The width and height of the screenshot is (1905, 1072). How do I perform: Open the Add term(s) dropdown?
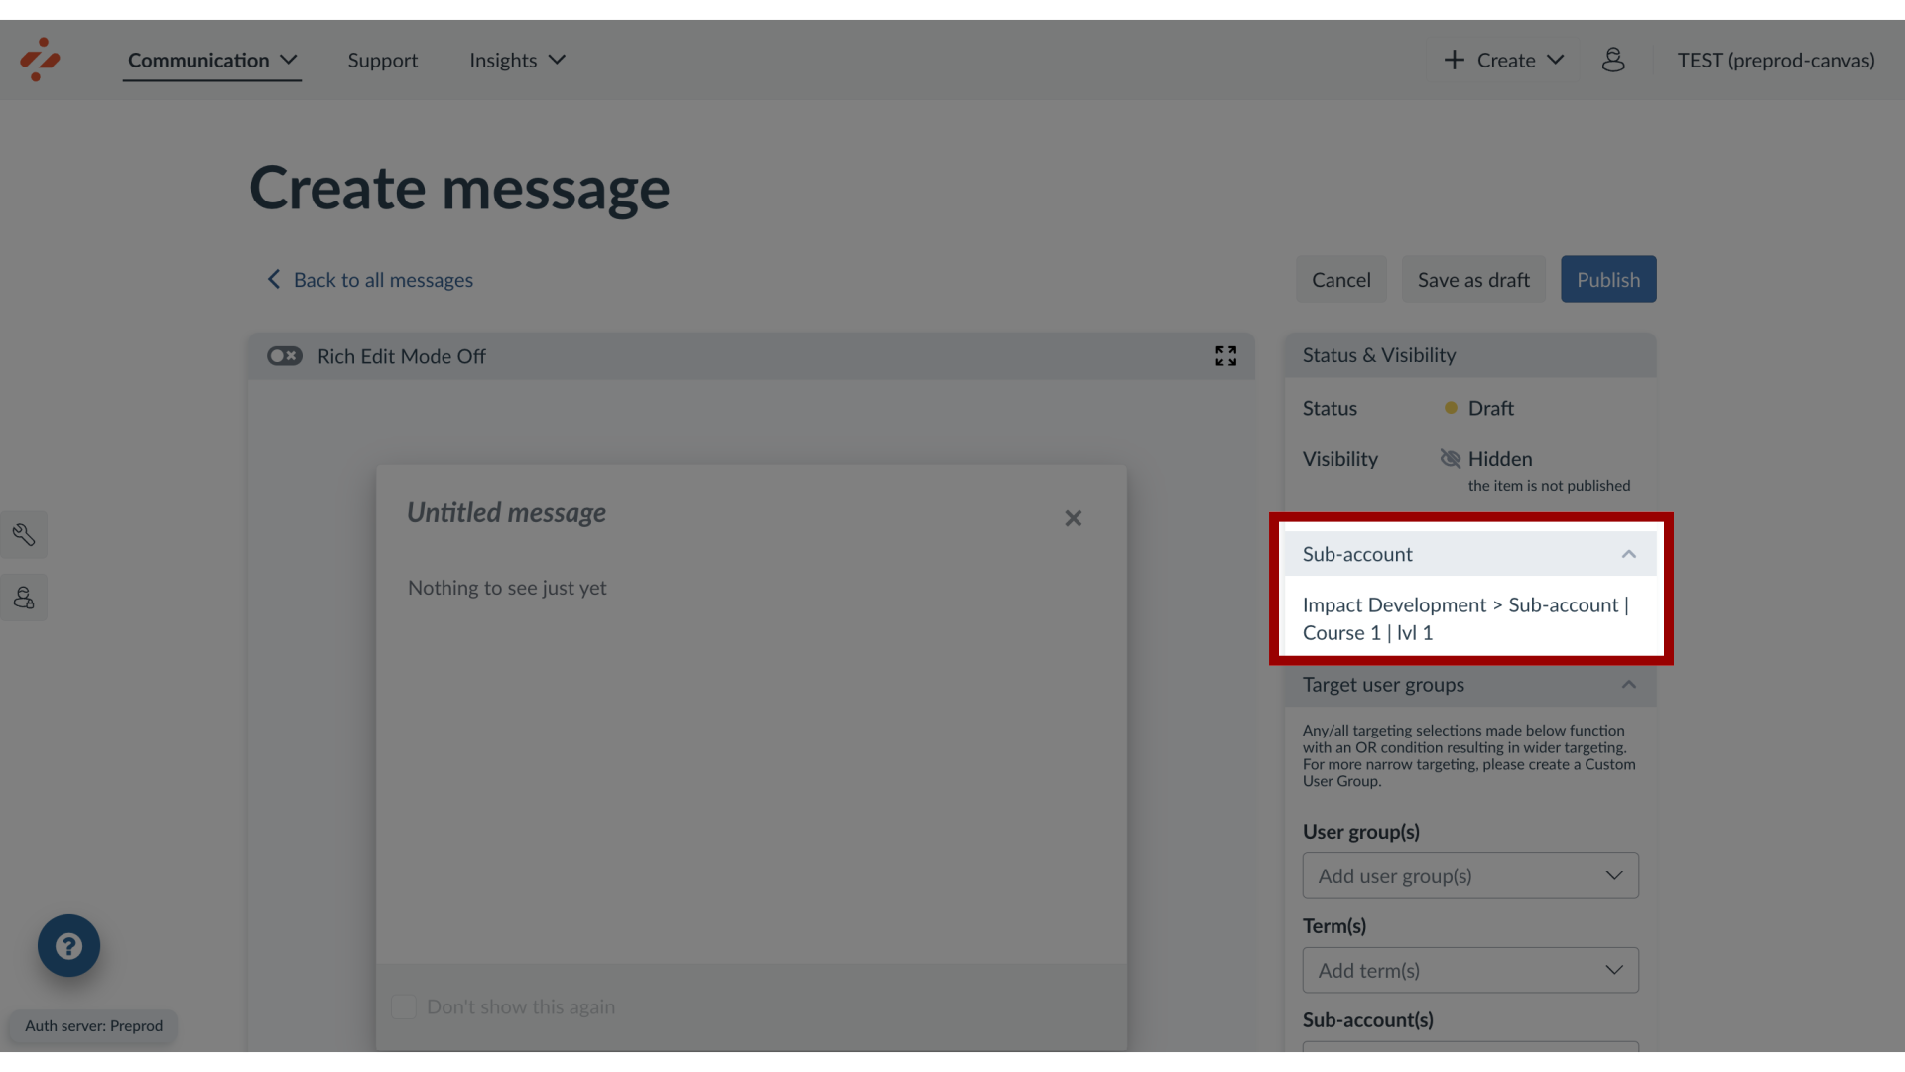click(1470, 970)
